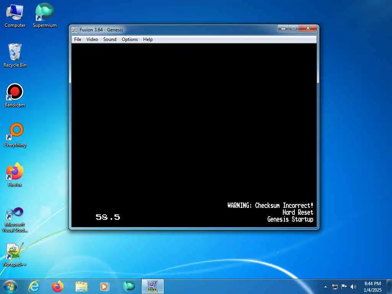Select the Notepad++ desktop shortcut
This screenshot has width=392, height=294.
point(15,255)
